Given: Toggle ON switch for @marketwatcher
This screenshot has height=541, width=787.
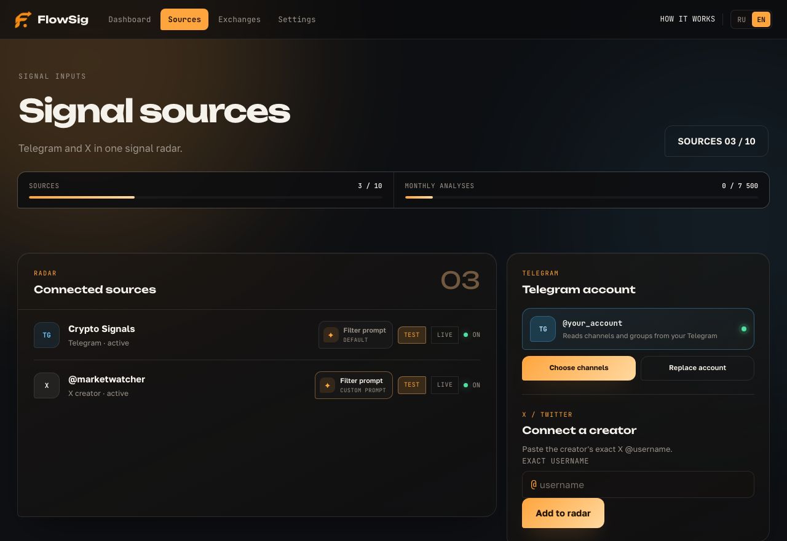Looking at the screenshot, I should click(472, 385).
